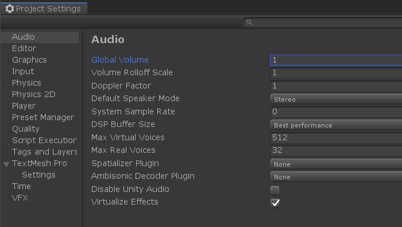Click the Max Real Voices label

123,150
